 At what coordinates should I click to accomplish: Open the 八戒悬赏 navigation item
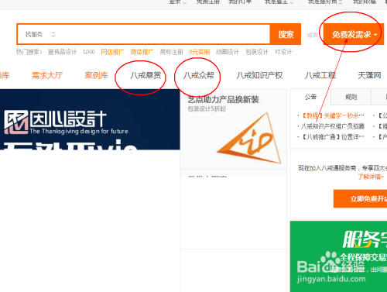pyautogui.click(x=146, y=75)
